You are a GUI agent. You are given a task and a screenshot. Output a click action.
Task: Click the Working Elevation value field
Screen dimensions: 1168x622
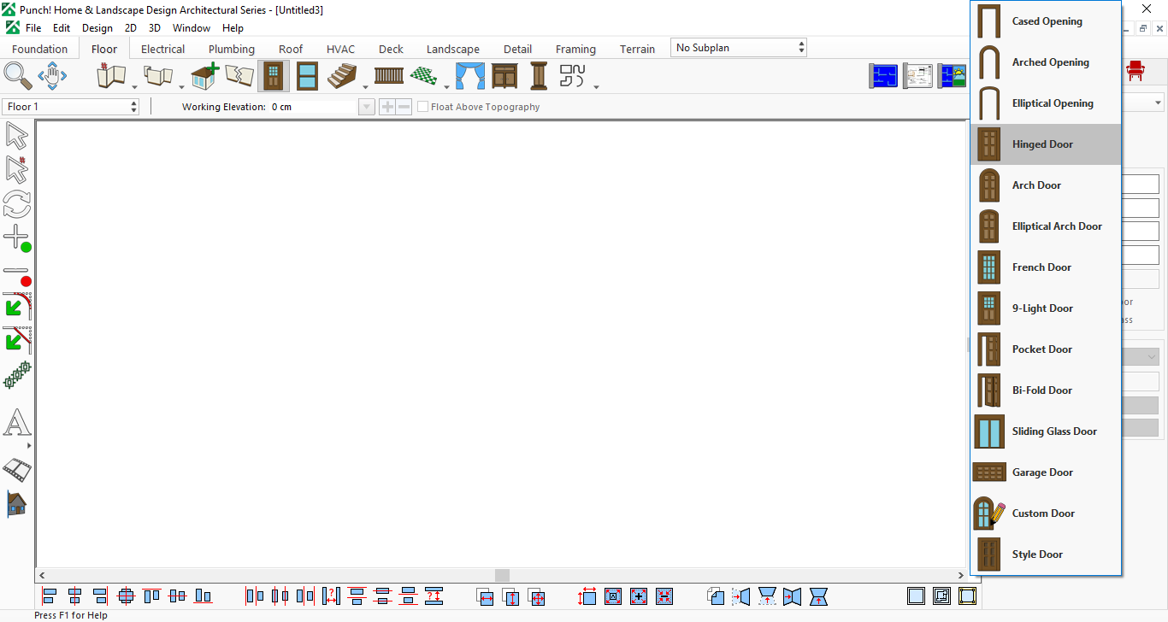click(x=313, y=107)
